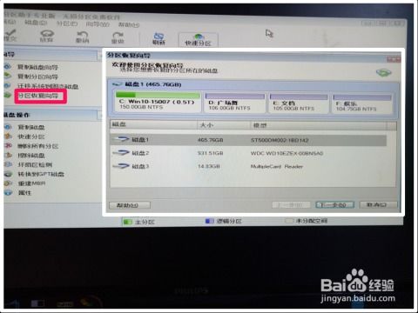Image resolution: width=418 pixels, height=313 pixels.
Task: Click the 帮助(H) button in the dialog
Action: pyautogui.click(x=130, y=205)
